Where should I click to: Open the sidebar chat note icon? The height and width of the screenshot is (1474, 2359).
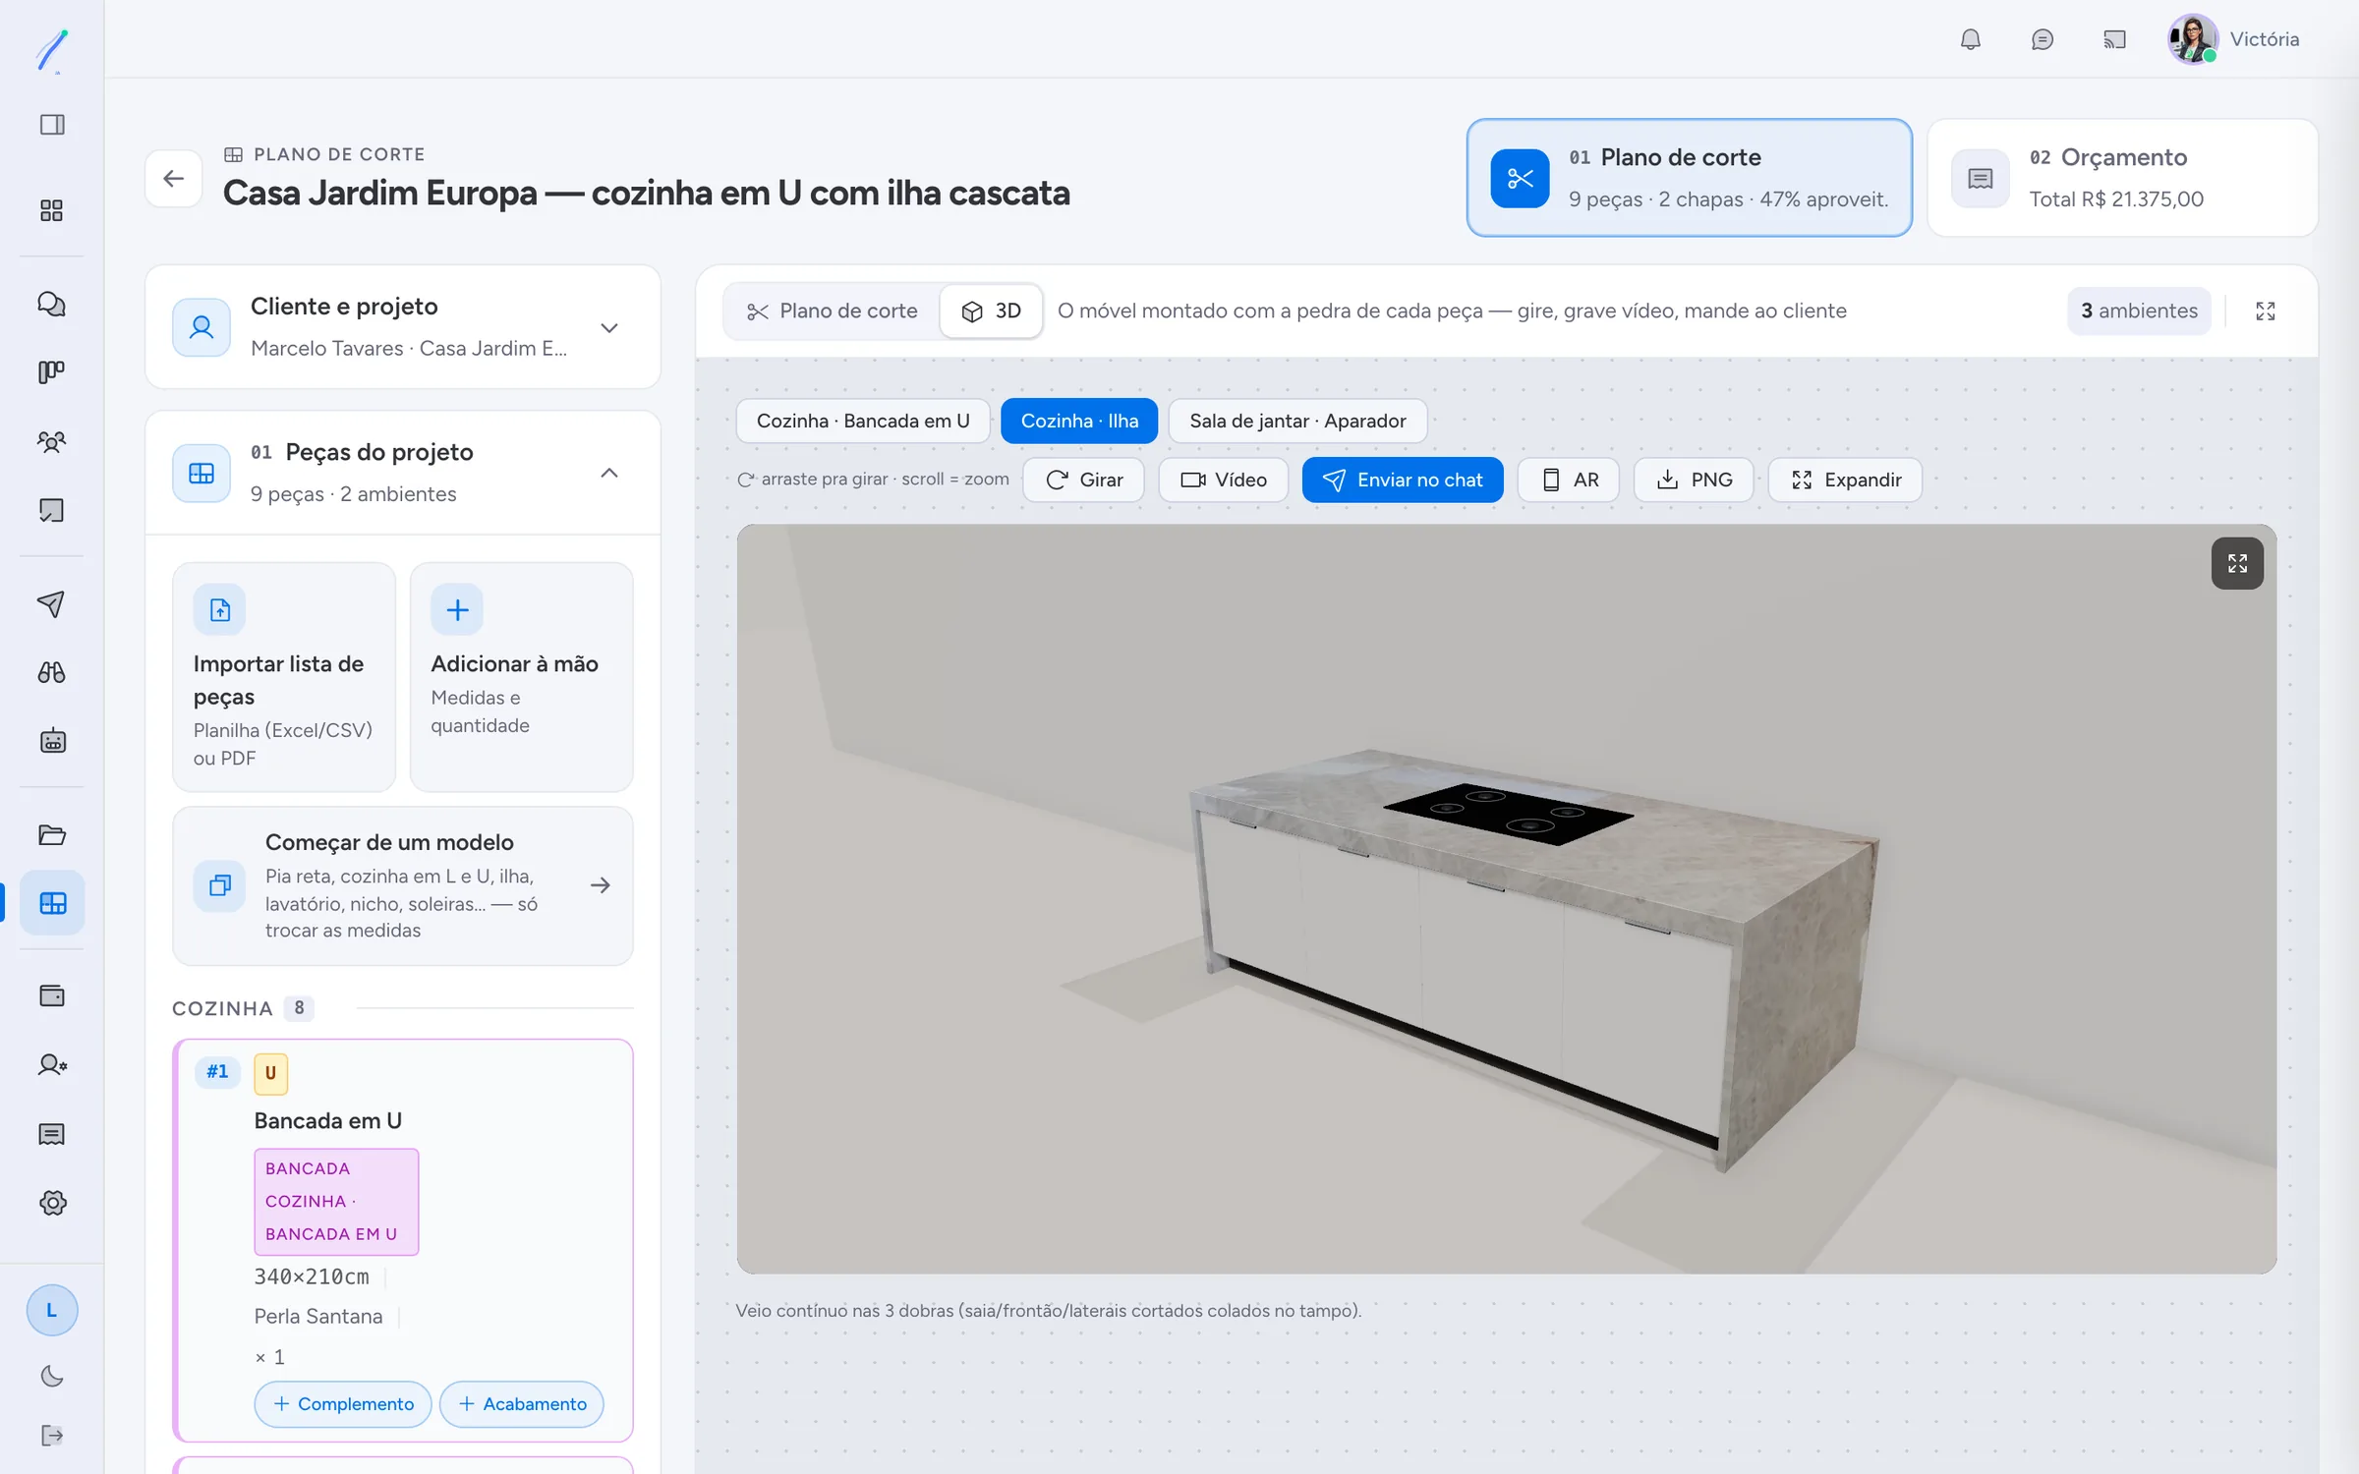[x=52, y=510]
